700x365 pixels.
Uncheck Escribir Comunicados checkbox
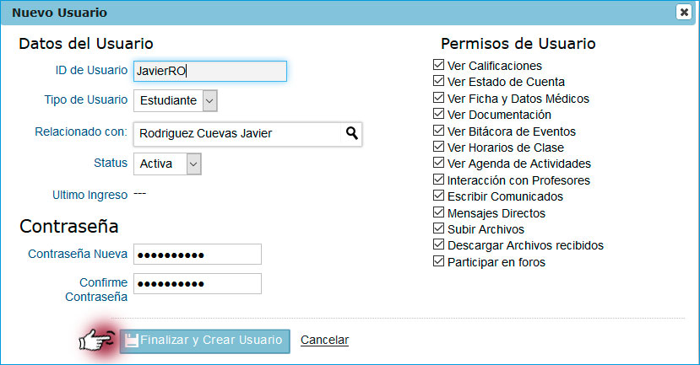[x=438, y=196]
